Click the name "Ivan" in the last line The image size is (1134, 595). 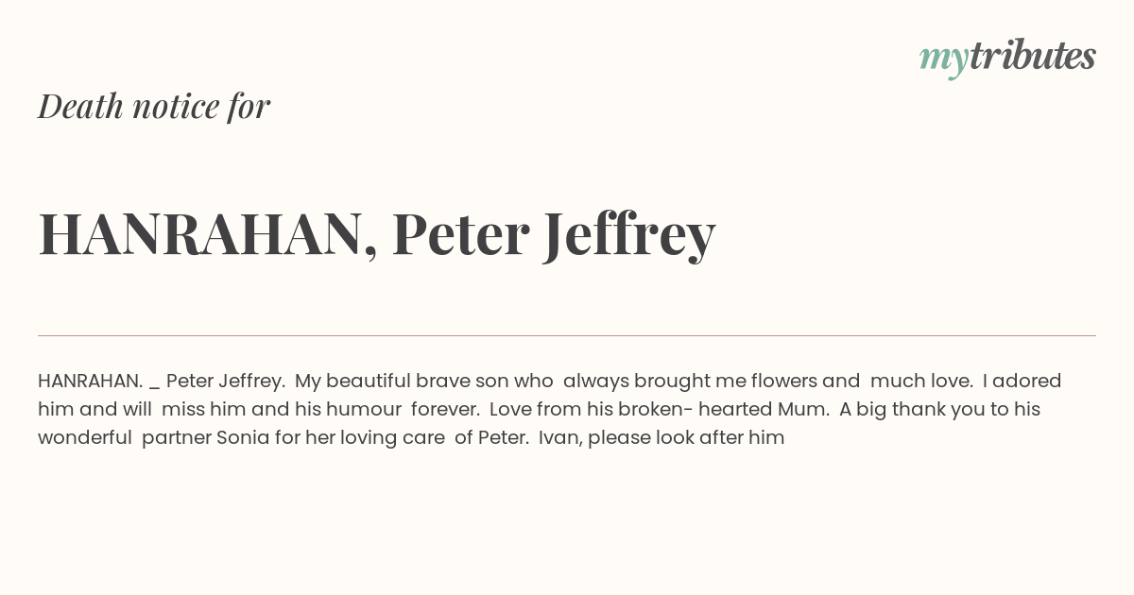pos(558,438)
